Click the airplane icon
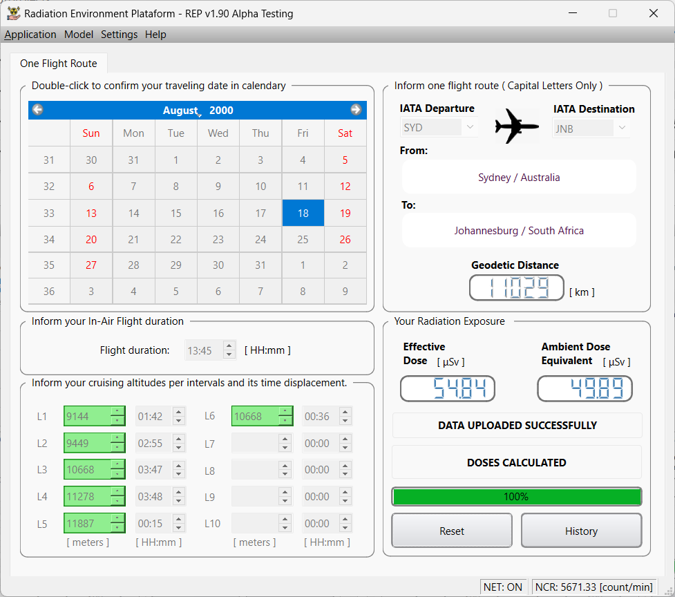Image resolution: width=675 pixels, height=597 pixels. click(517, 126)
